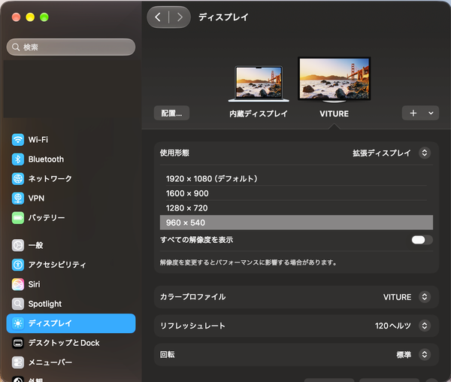The image size is (451, 382).
Task: Open the リフレッシュレート 120ヘルツ dropdown
Action: (425, 326)
